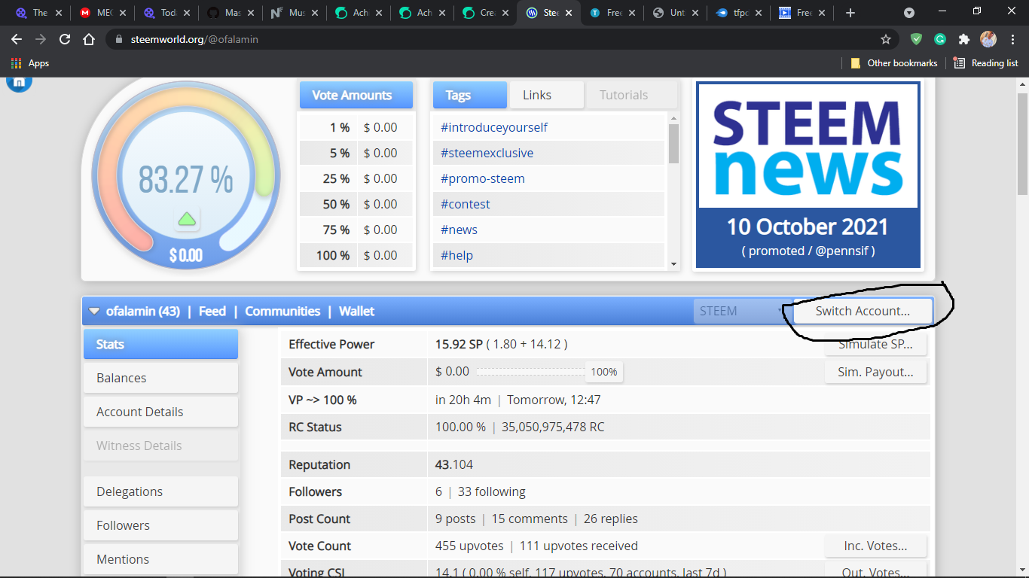Open the #news tag
Screen dimensions: 1029x578
click(x=459, y=230)
